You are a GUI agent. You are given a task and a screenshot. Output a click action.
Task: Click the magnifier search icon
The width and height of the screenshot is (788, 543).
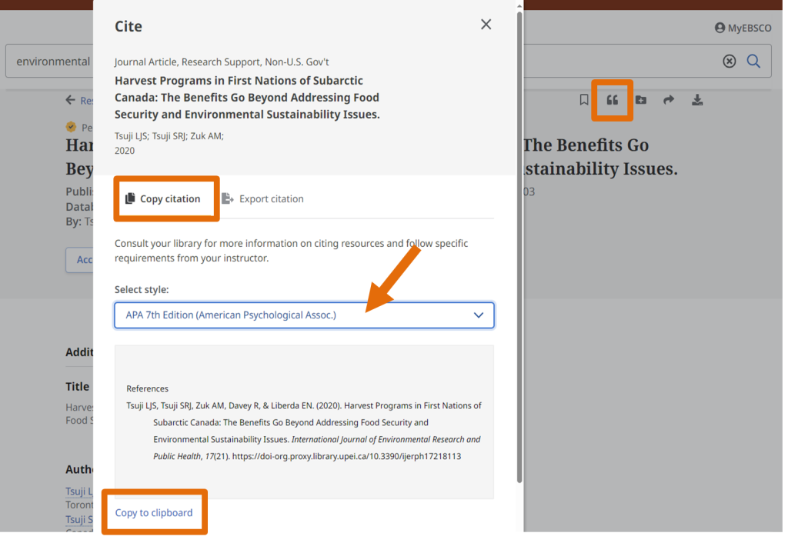tap(753, 62)
